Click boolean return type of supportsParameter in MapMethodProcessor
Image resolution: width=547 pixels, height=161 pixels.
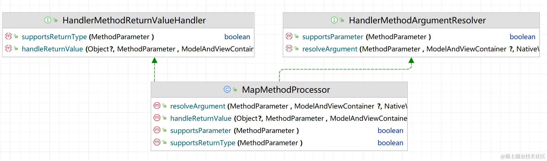[x=390, y=130]
